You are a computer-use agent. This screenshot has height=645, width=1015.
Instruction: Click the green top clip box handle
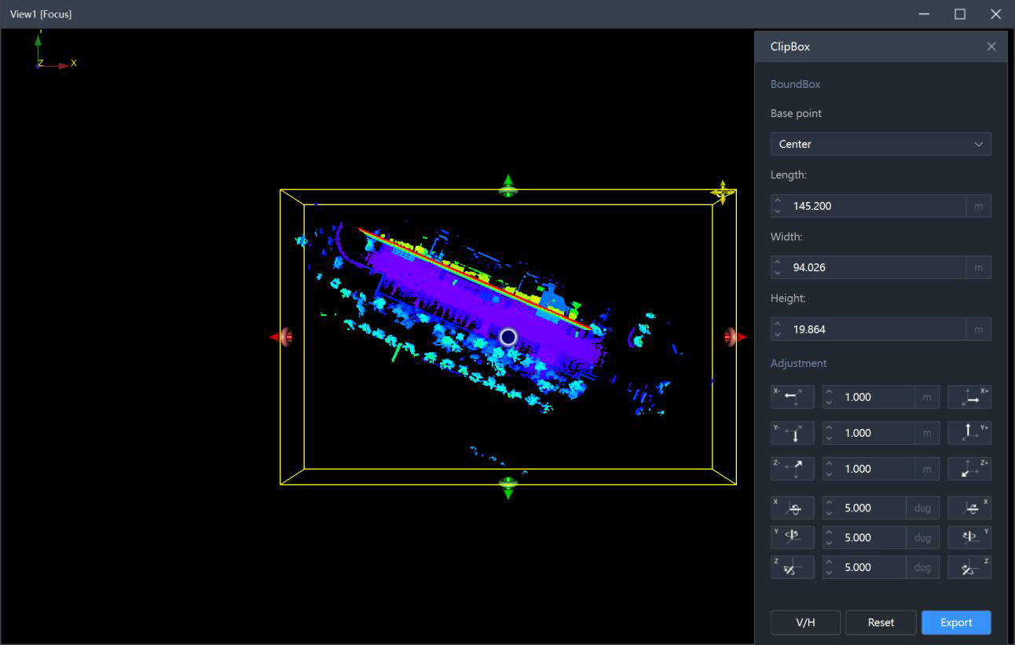coord(508,186)
